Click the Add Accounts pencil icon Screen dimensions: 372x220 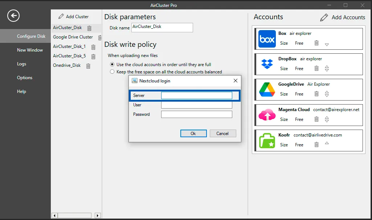pyautogui.click(x=324, y=17)
